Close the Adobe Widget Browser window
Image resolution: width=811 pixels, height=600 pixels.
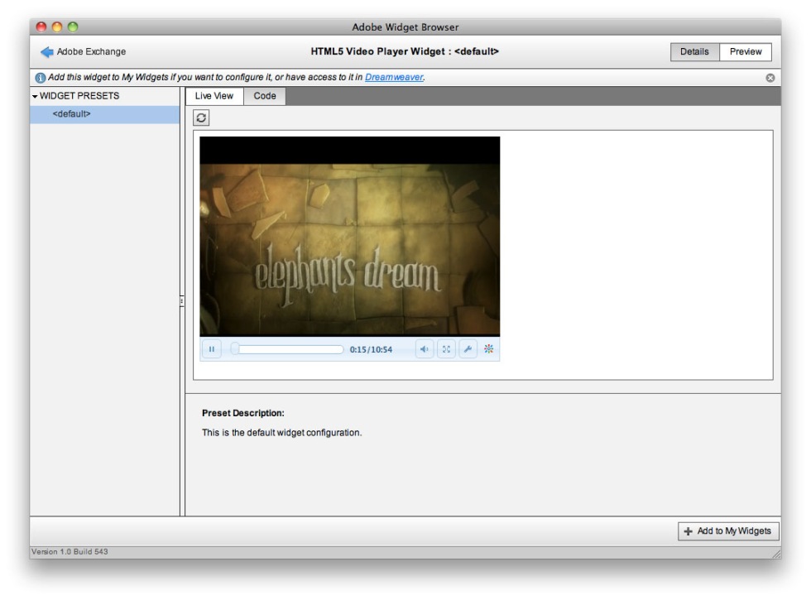[x=41, y=26]
